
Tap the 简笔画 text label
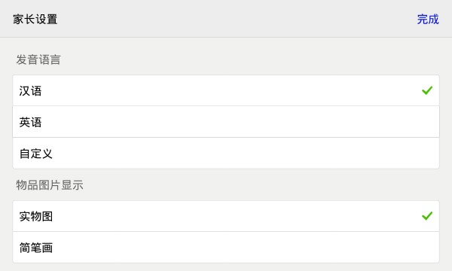[36, 248]
